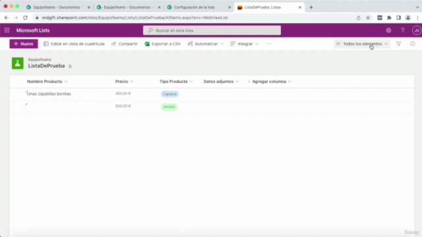
Task: Open the settings gear in Microsoft Lists header
Action: 388,30
